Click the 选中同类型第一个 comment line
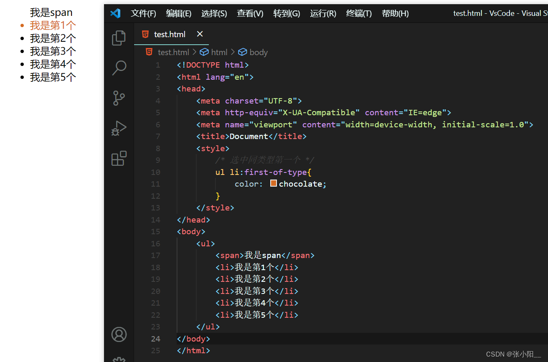 click(x=265, y=160)
